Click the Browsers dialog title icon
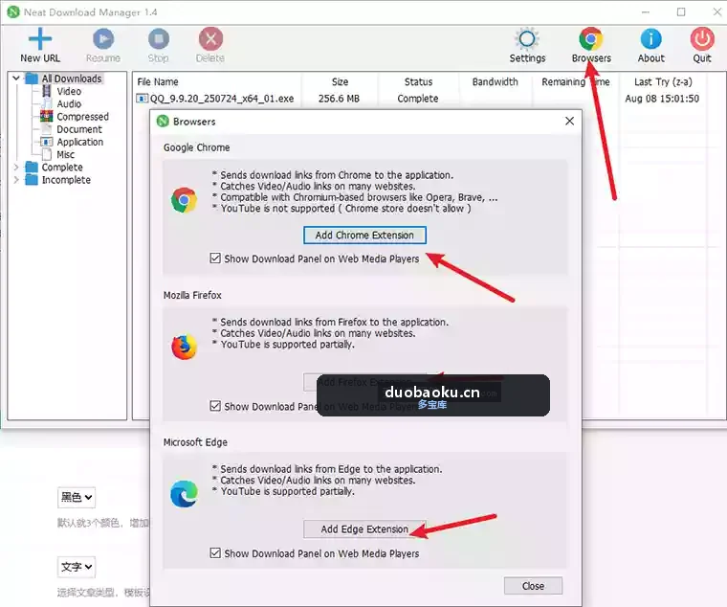Screen dimensions: 727x607 [163, 122]
